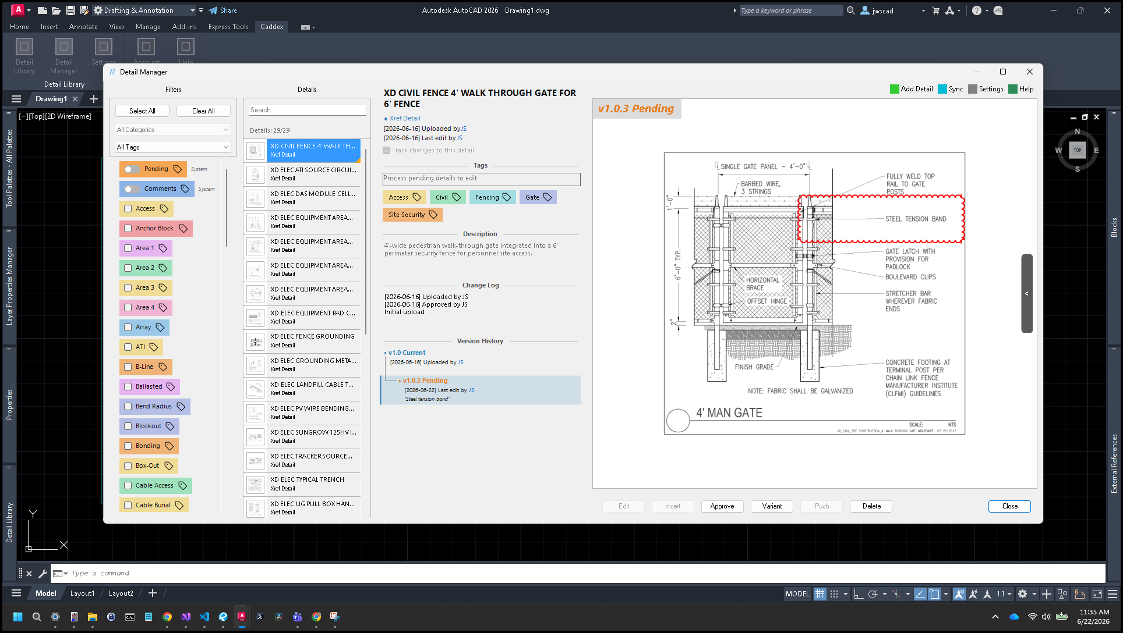Click the cyan Sync icon
This screenshot has width=1123, height=633.
coord(942,89)
